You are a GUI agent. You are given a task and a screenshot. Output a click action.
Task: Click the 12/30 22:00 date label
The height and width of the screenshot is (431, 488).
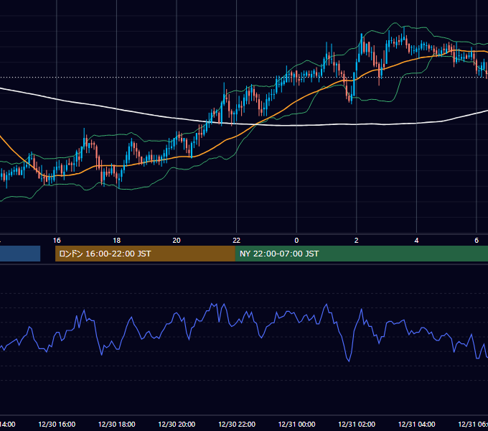pyautogui.click(x=237, y=424)
